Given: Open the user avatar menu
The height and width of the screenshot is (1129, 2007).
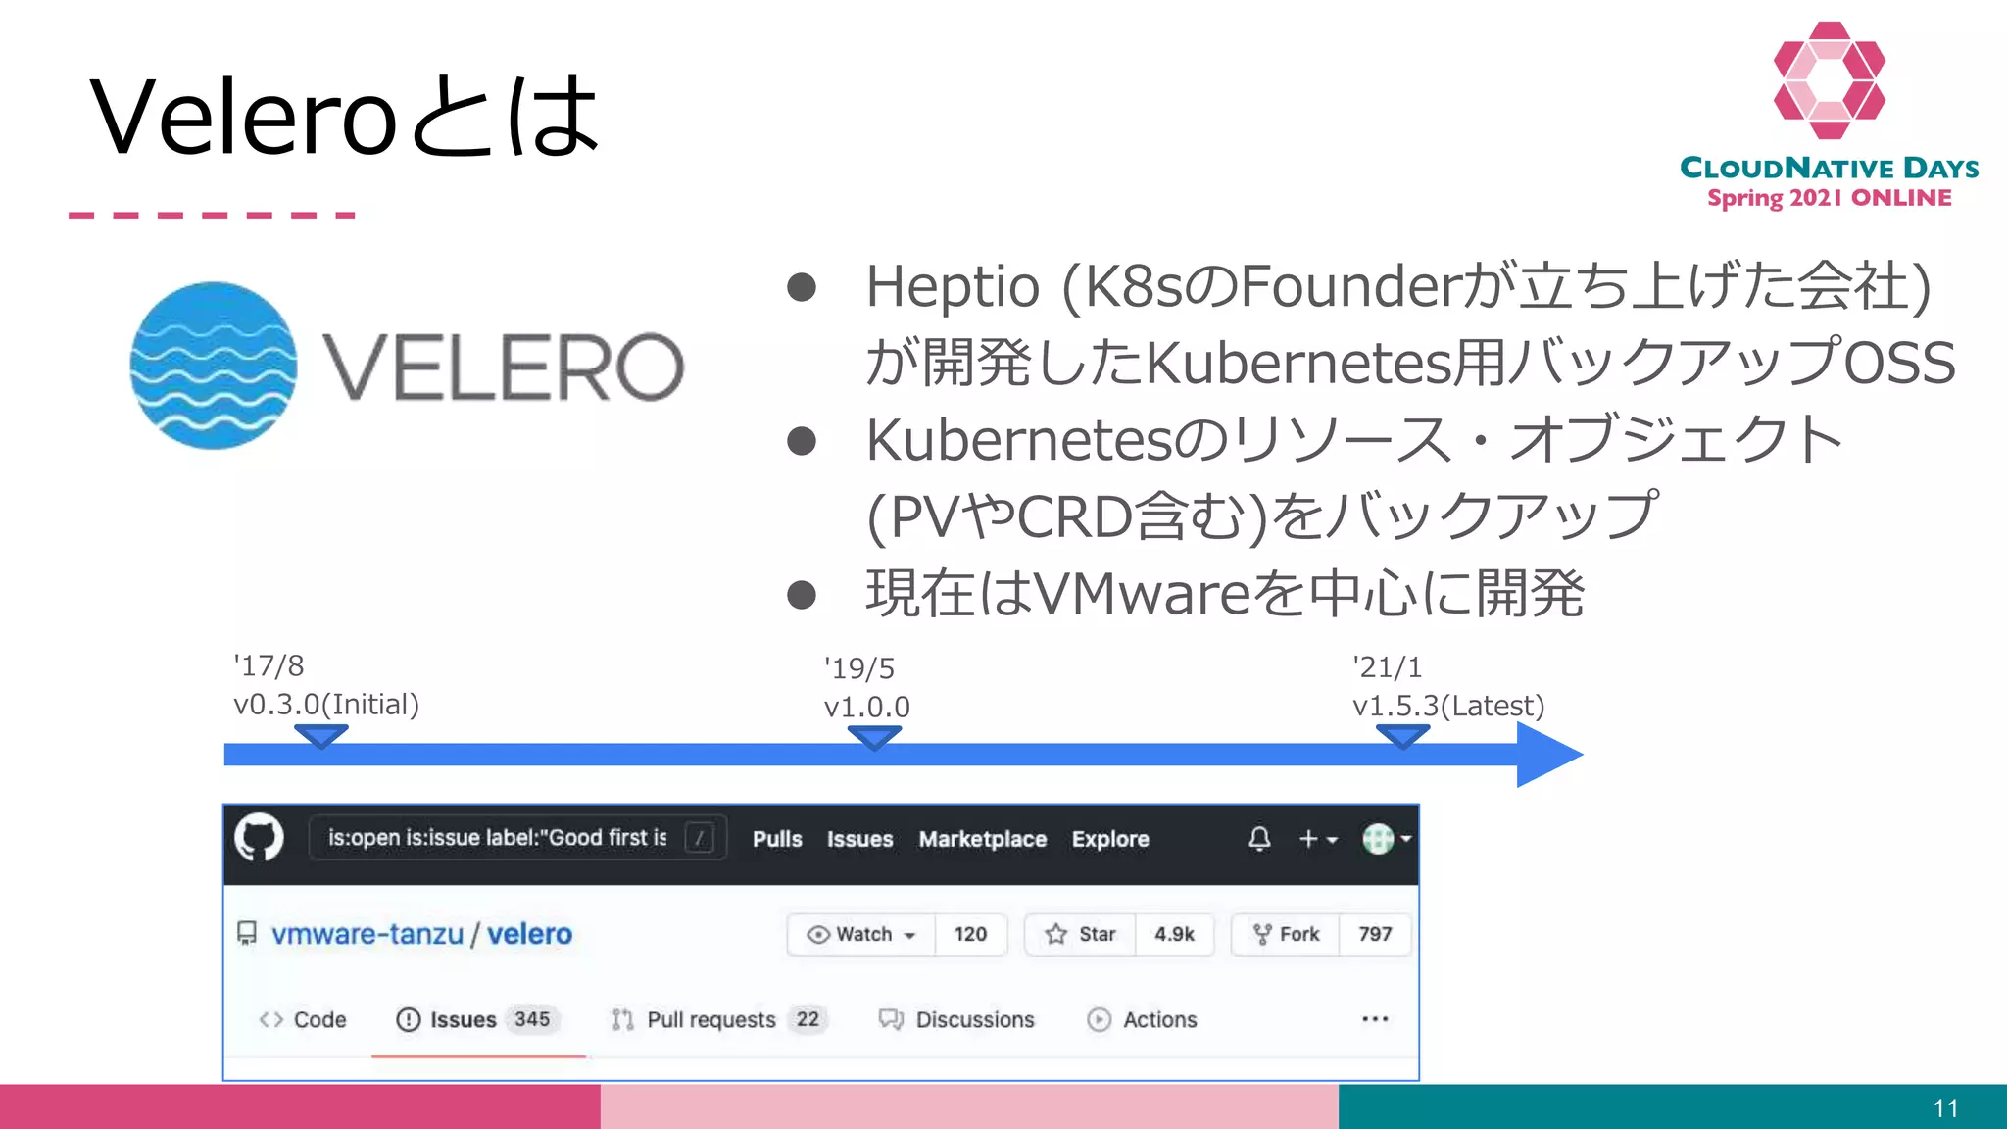Looking at the screenshot, I should click(1386, 839).
